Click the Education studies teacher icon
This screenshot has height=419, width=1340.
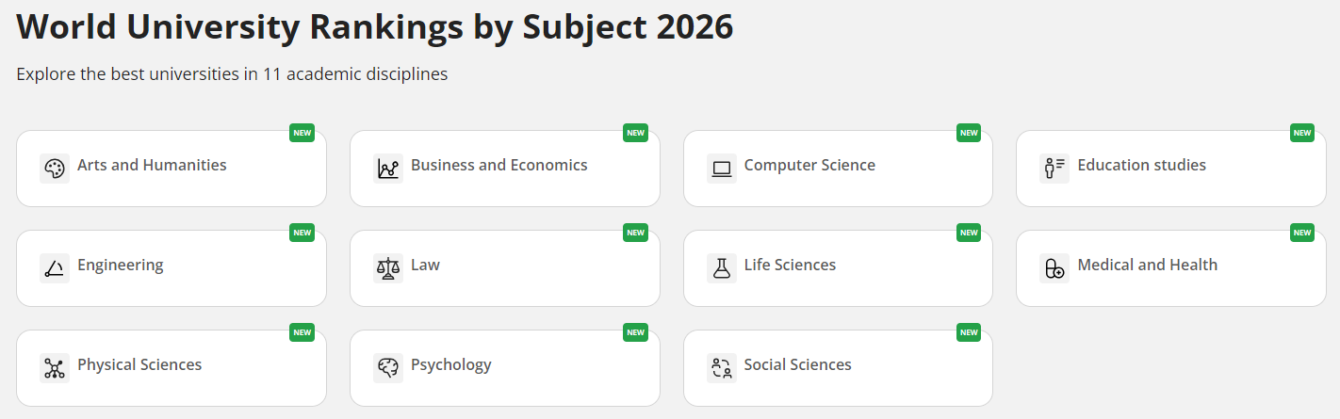[1054, 169]
